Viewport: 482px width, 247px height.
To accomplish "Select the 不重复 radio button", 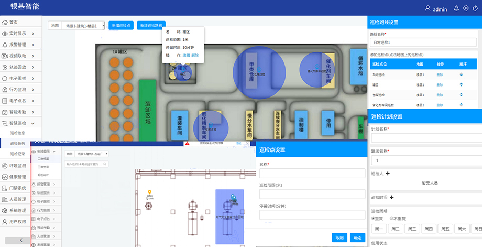I will click(391, 218).
